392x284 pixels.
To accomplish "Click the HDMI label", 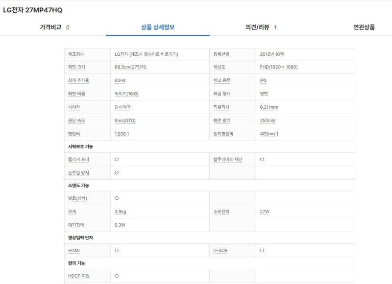I will tap(74, 251).
